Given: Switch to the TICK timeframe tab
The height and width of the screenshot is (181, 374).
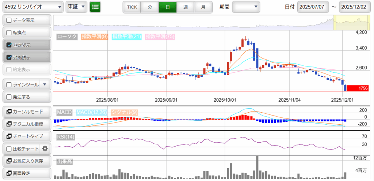Looking at the screenshot, I should [132, 7].
